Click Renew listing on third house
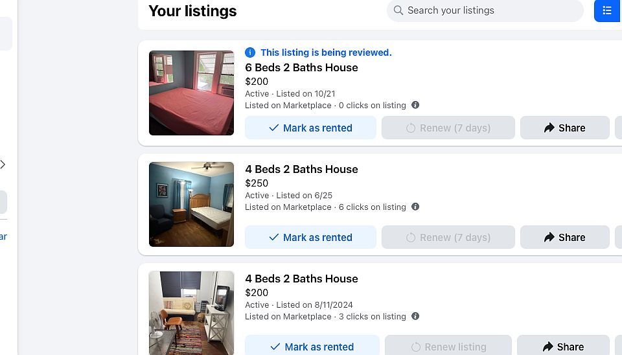 coord(448,347)
